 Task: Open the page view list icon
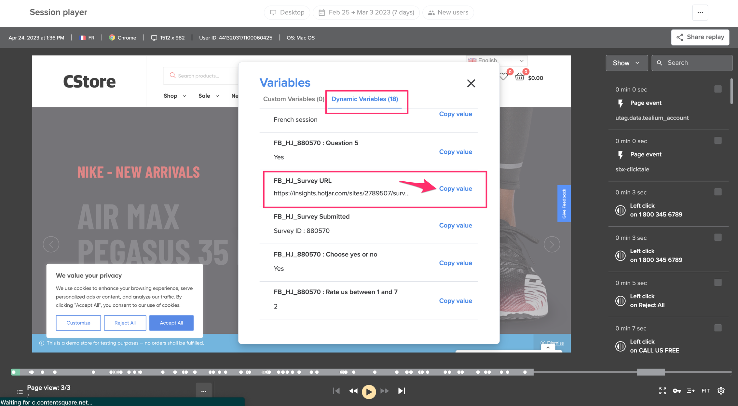[20, 392]
